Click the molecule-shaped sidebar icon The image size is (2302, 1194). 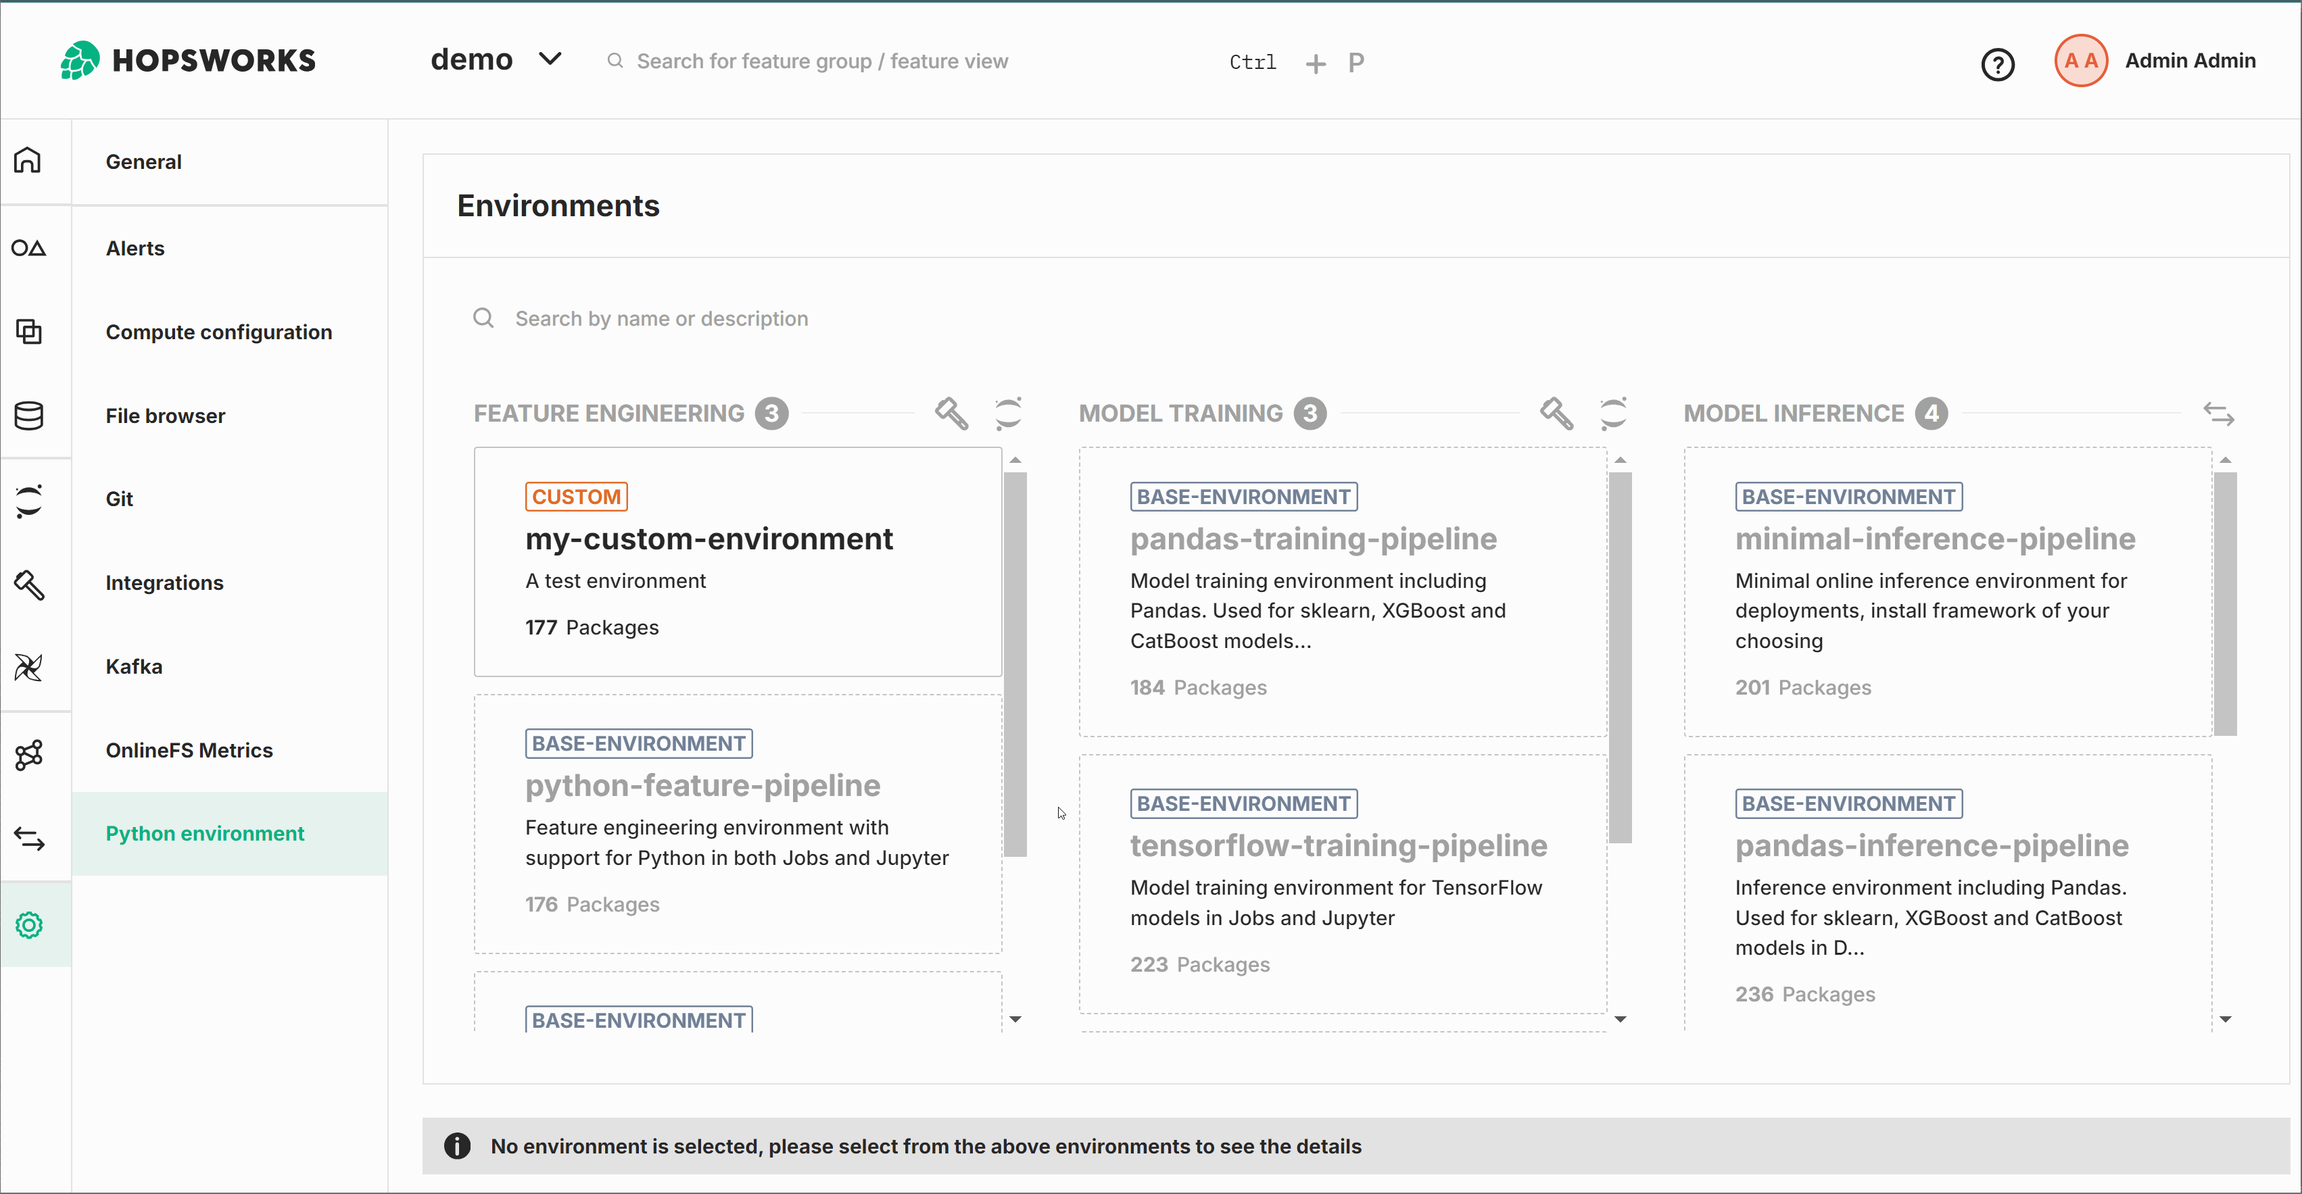click(28, 755)
